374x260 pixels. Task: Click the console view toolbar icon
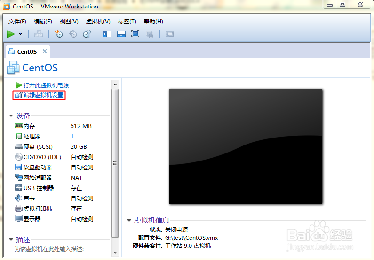click(x=170, y=34)
